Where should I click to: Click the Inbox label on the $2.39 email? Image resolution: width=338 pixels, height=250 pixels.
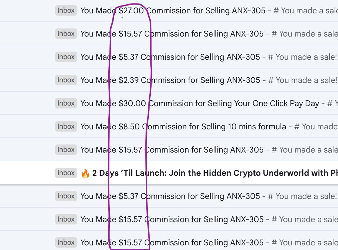click(66, 80)
